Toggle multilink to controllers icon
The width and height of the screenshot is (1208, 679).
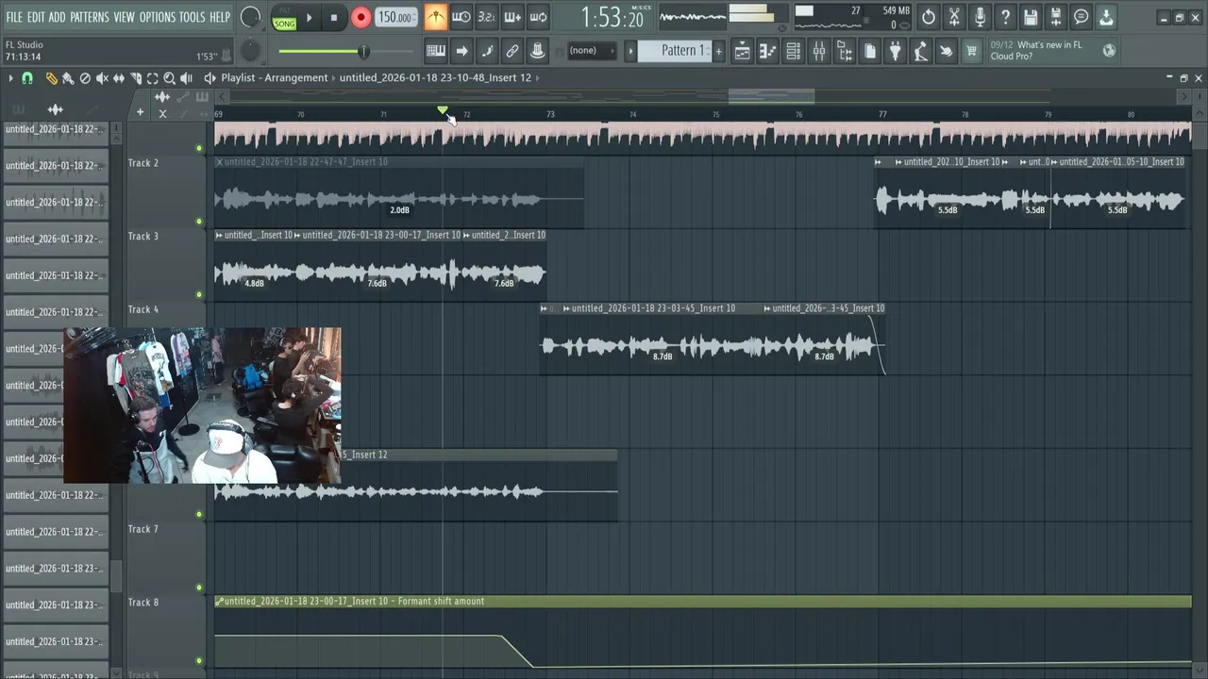tap(537, 51)
